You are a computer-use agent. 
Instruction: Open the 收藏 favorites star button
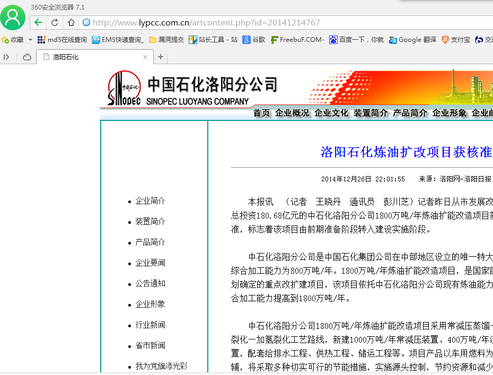point(13,40)
